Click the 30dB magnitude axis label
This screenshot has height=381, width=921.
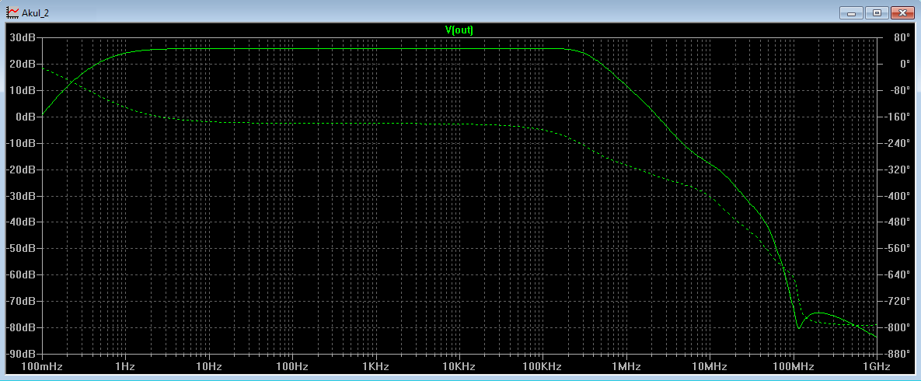coord(23,37)
